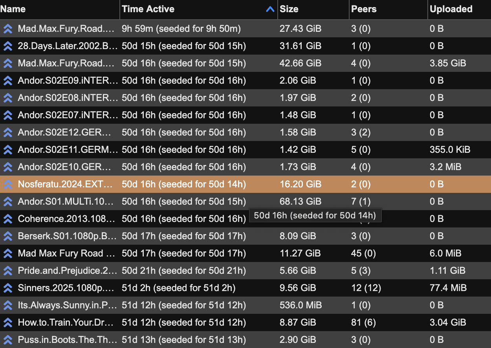Click seeding status icon for Coherence.2013
This screenshot has height=348, width=491.
tap(7, 219)
